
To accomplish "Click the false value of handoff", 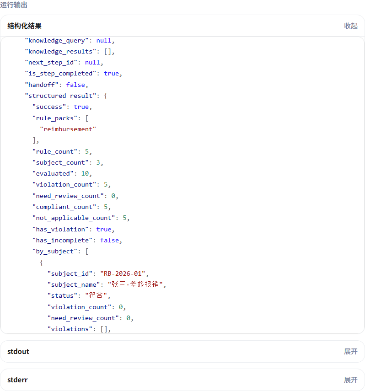I will click(75, 85).
